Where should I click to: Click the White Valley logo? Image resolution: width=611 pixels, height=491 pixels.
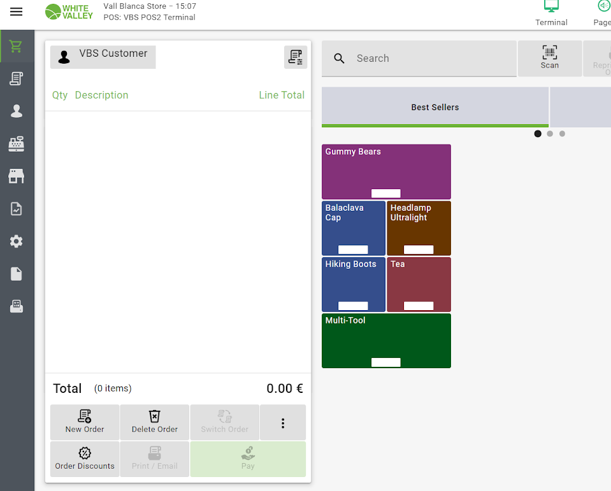[x=69, y=11]
